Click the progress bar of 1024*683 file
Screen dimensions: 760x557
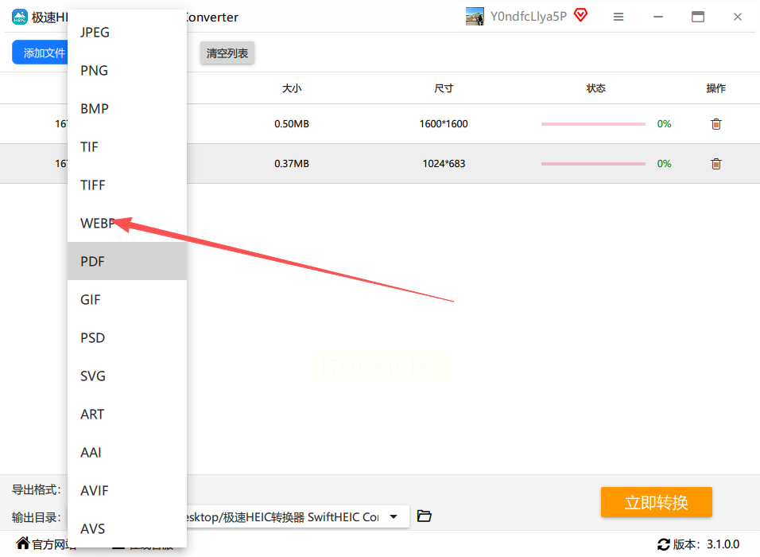coord(593,164)
